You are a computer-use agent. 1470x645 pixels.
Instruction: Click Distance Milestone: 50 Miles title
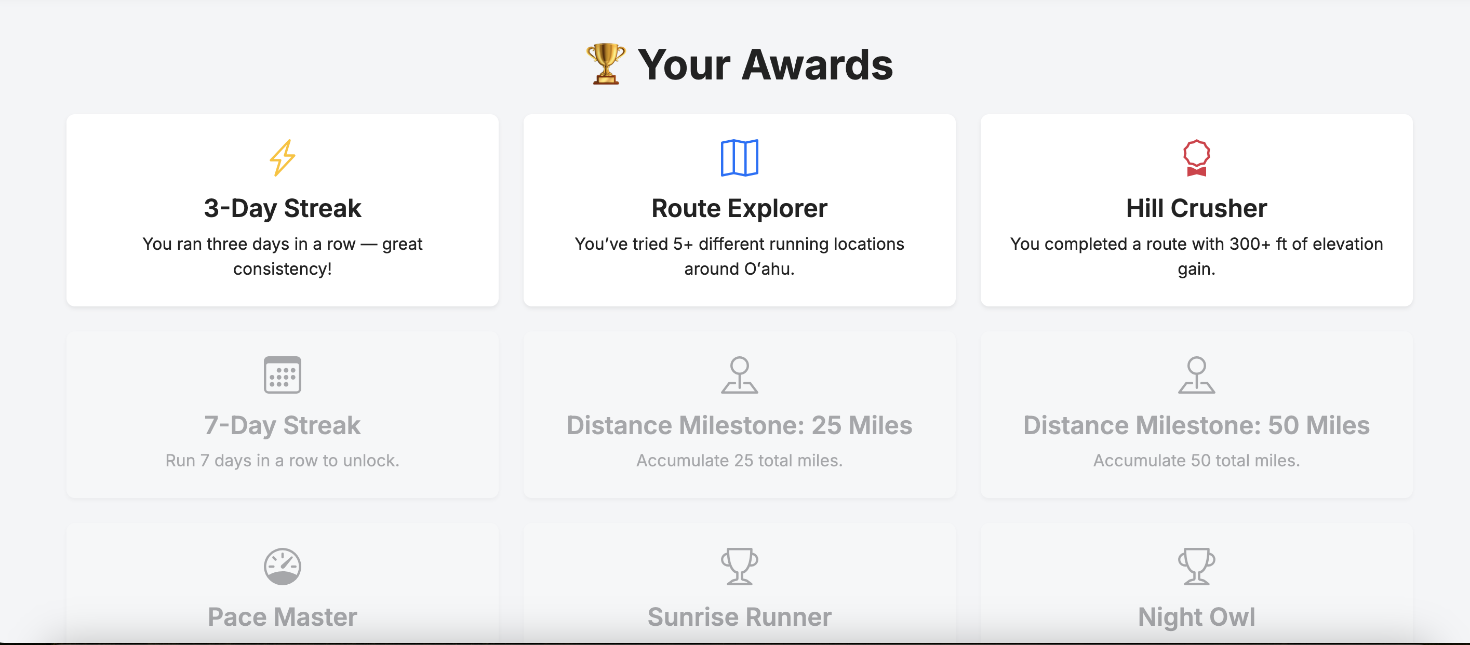[1196, 425]
